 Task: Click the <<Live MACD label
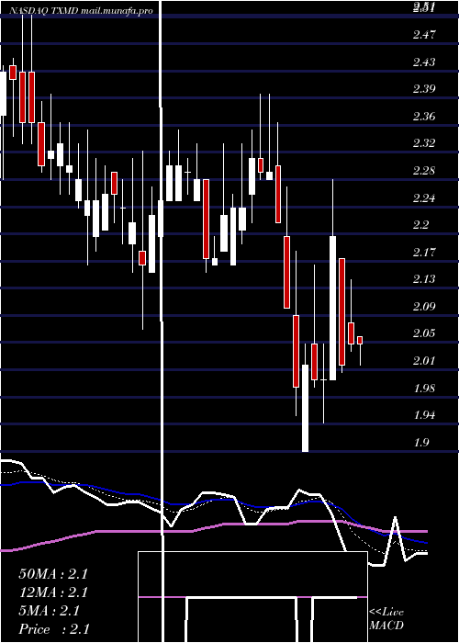[386, 619]
